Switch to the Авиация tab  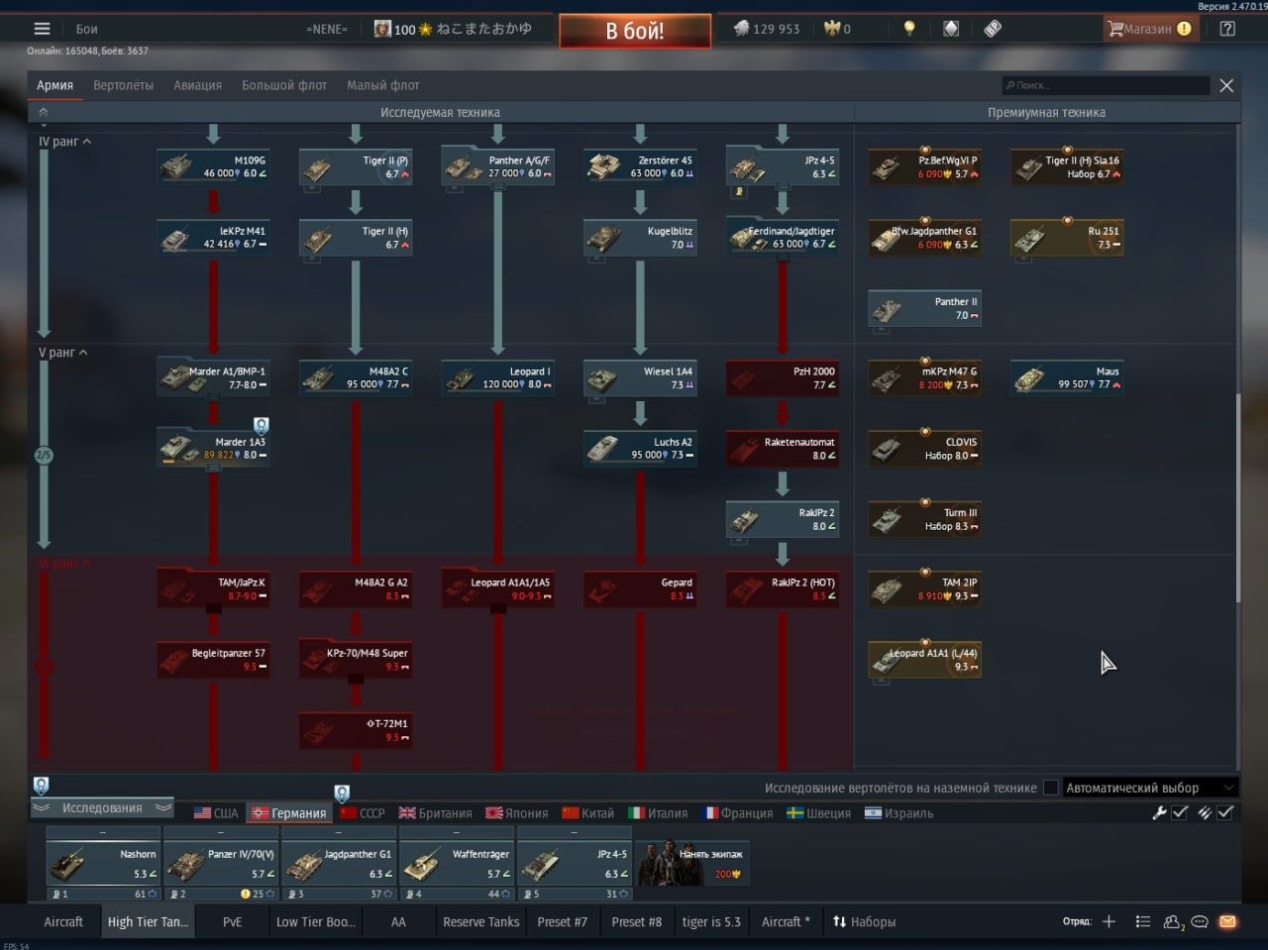click(197, 85)
